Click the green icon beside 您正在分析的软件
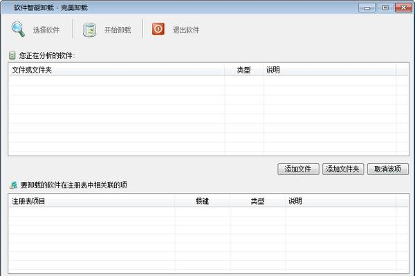415x276 pixels. [12, 55]
